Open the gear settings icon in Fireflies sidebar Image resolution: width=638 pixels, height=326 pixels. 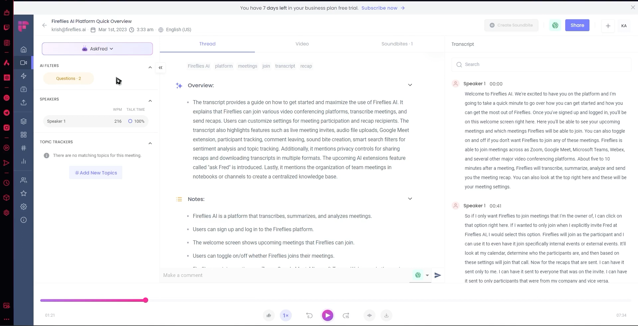click(24, 207)
